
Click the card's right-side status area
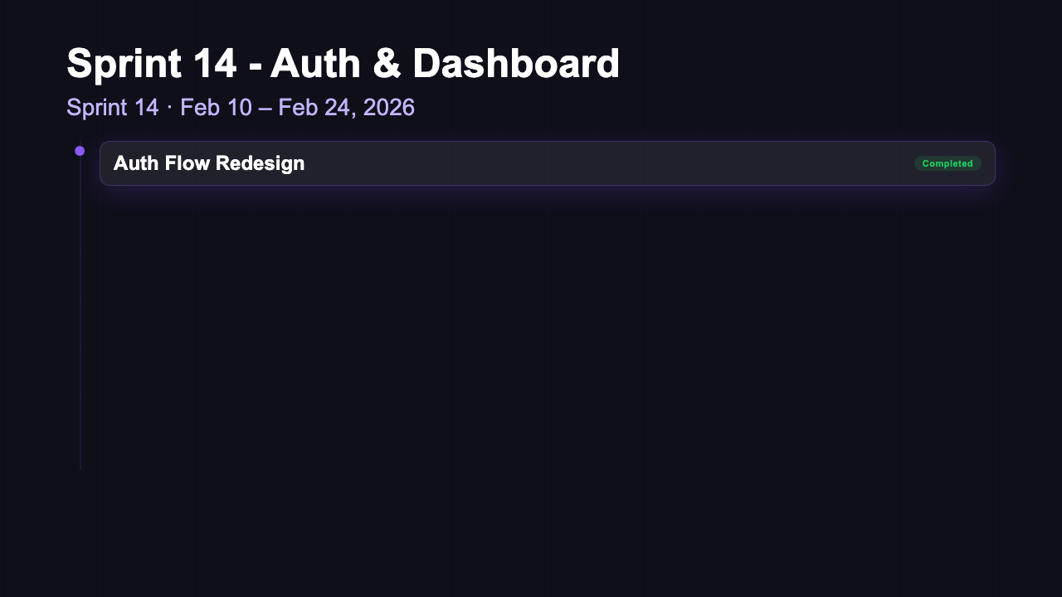(948, 163)
